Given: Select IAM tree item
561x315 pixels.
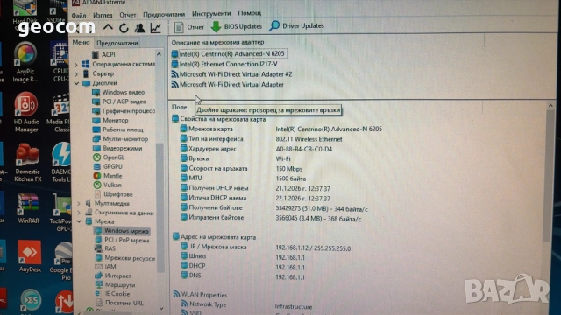Looking at the screenshot, I should 105,266.
